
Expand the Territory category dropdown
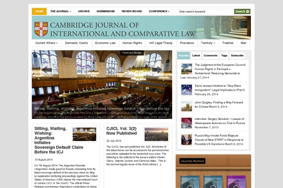tap(208, 43)
